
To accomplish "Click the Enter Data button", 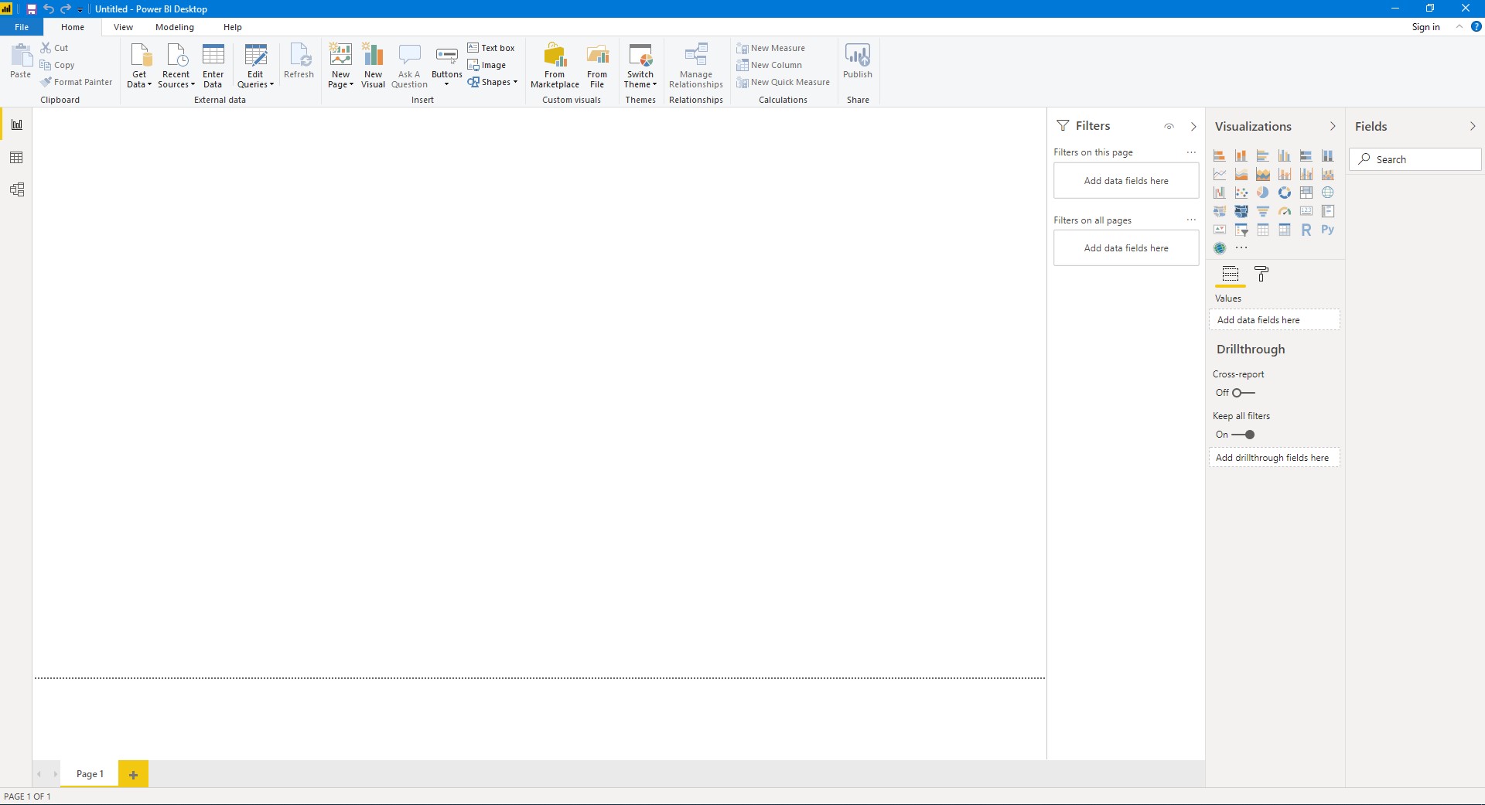I will coord(213,66).
